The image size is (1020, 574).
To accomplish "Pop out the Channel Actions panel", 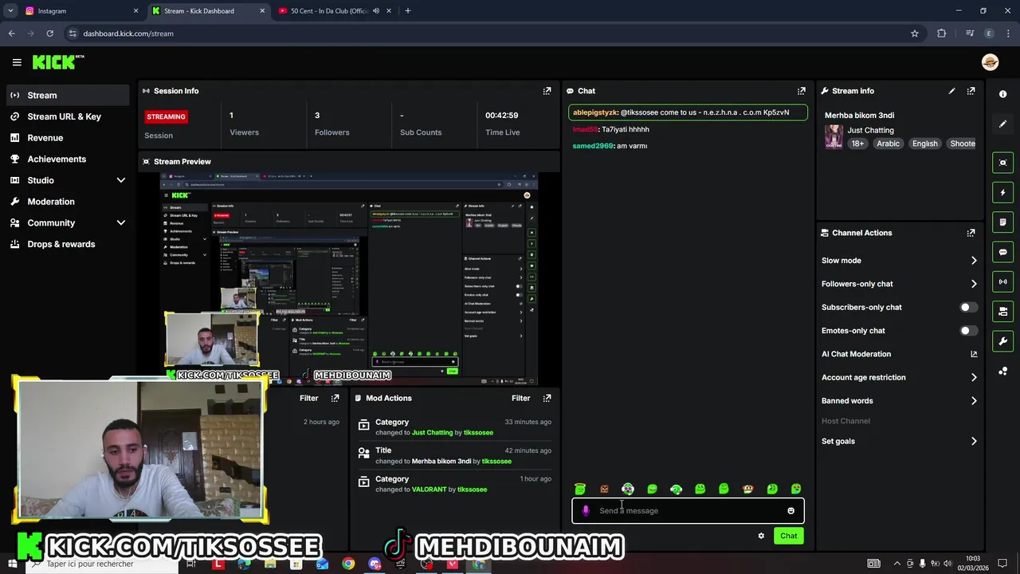I will point(971,233).
